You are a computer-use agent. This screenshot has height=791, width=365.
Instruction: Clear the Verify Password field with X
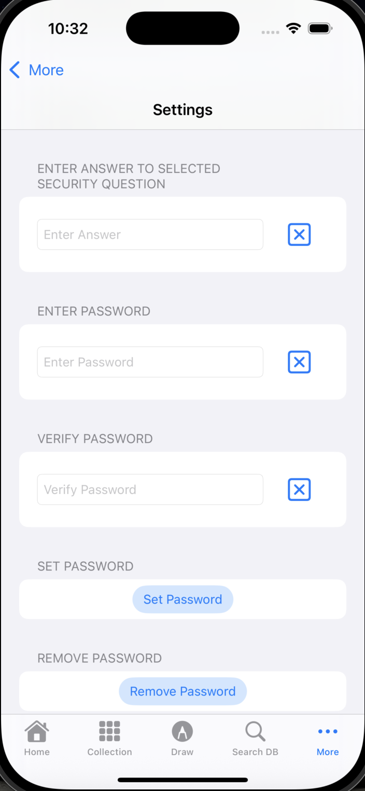click(x=299, y=490)
